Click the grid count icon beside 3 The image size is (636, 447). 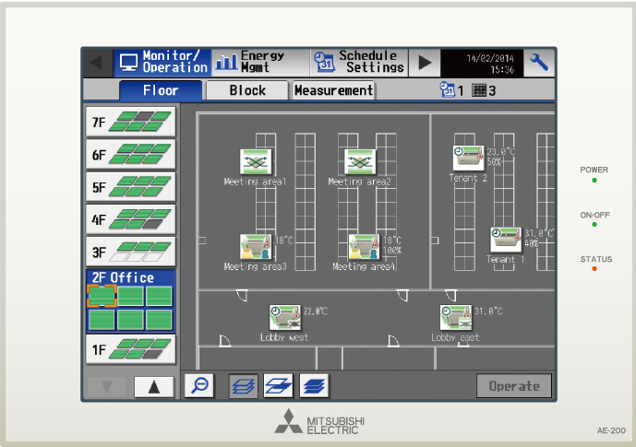coord(479,90)
